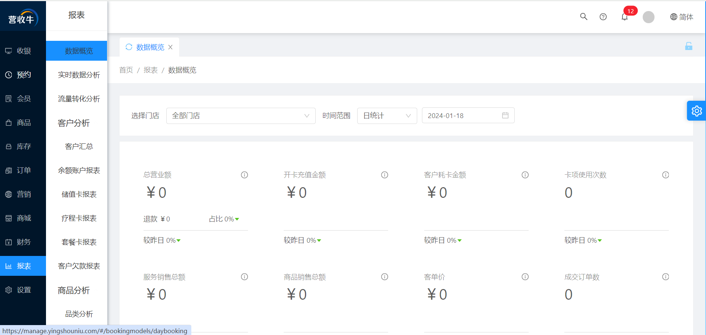Open the blue settings gear panel

[696, 111]
